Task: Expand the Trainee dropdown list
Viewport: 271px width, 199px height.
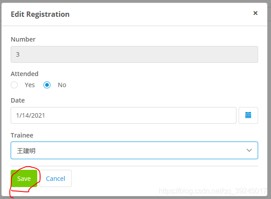Action: coord(134,150)
